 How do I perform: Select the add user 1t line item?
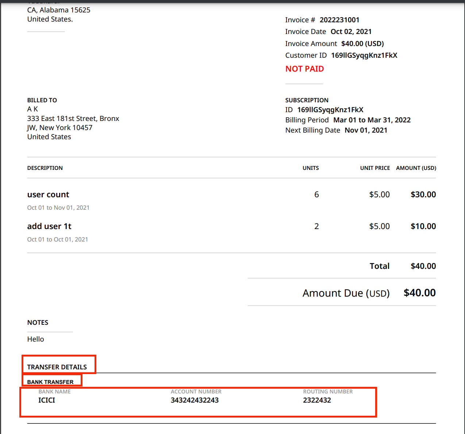(49, 226)
